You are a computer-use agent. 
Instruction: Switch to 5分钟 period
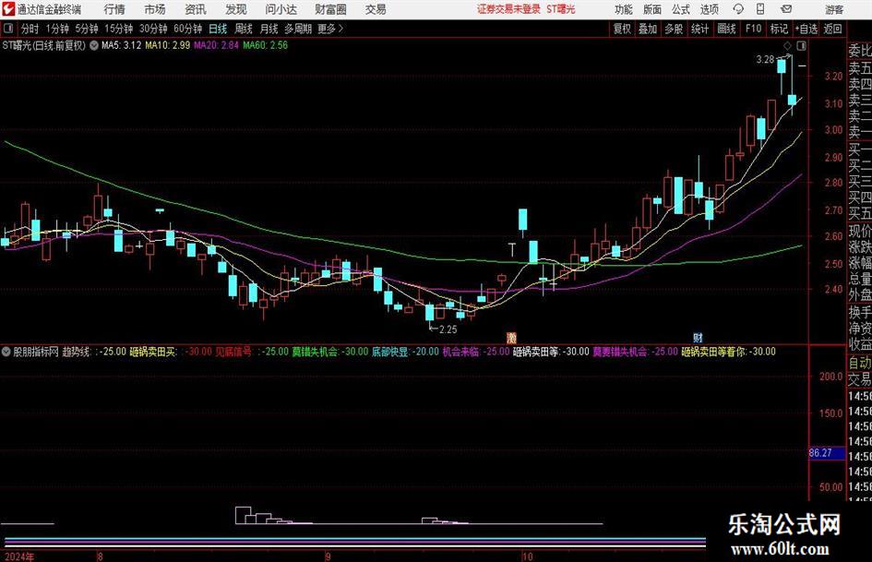point(87,29)
